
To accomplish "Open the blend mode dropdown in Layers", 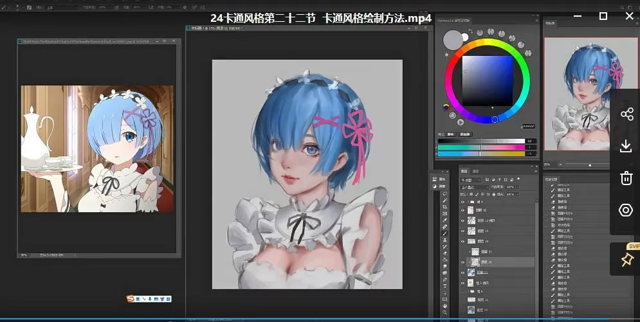I will pyautogui.click(x=475, y=187).
